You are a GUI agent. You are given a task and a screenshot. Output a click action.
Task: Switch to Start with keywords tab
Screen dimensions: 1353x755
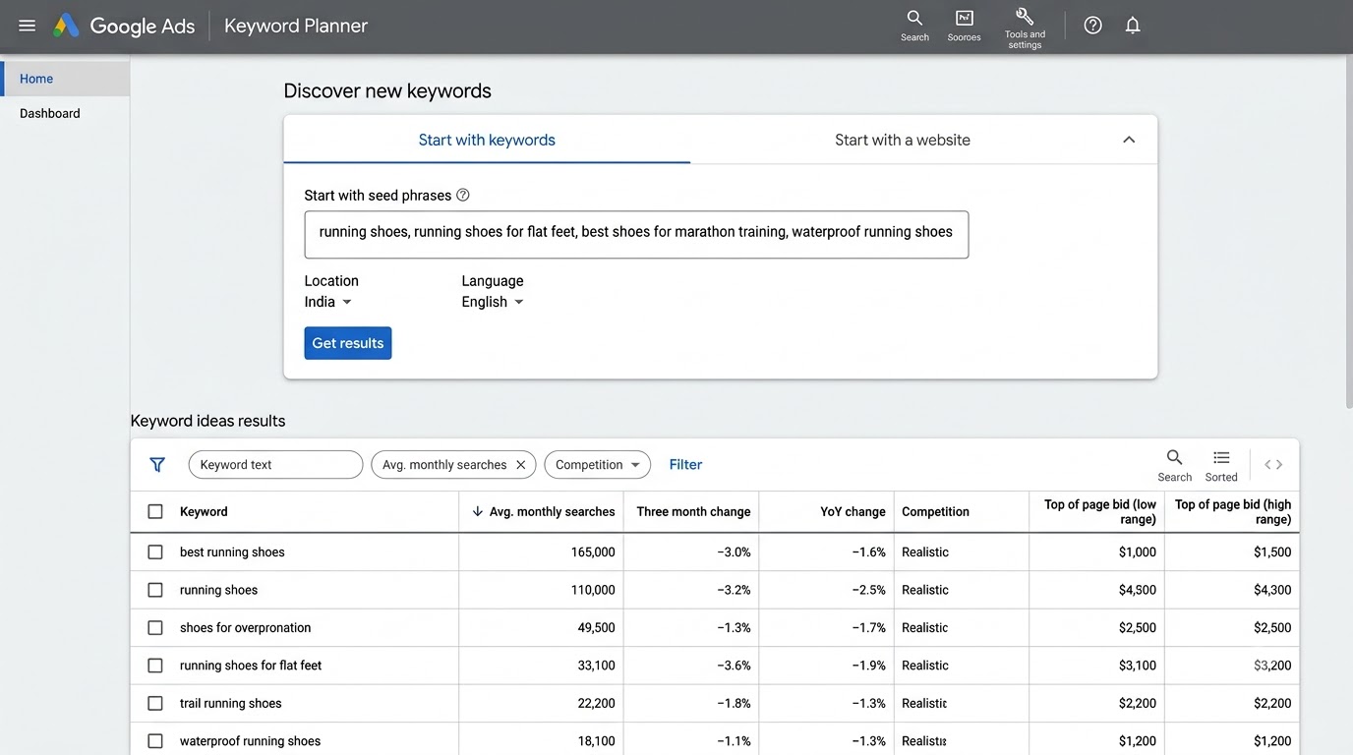click(487, 140)
